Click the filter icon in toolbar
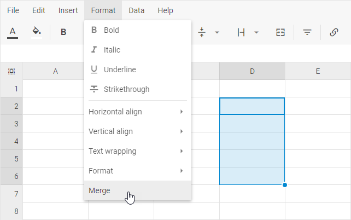Screen dimensions: 351x220 307,32
